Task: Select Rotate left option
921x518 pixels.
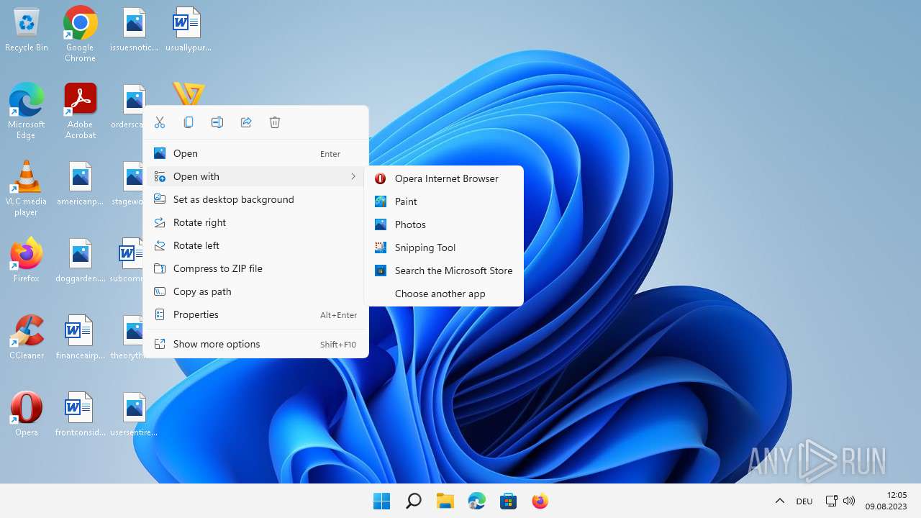Action: 256,245
